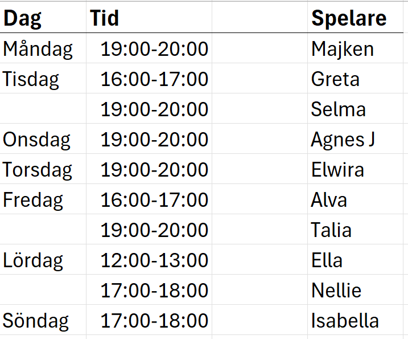Click the Greta player cell
Screen dimensions: 408x339
[335, 79]
